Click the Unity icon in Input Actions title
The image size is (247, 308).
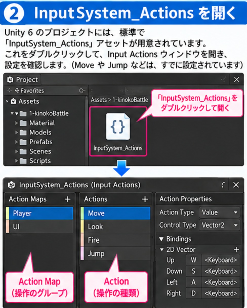pyautogui.click(x=12, y=185)
